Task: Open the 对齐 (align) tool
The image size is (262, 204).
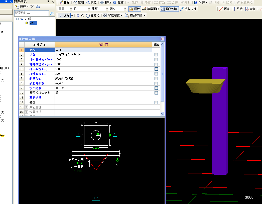Action: point(201,3)
